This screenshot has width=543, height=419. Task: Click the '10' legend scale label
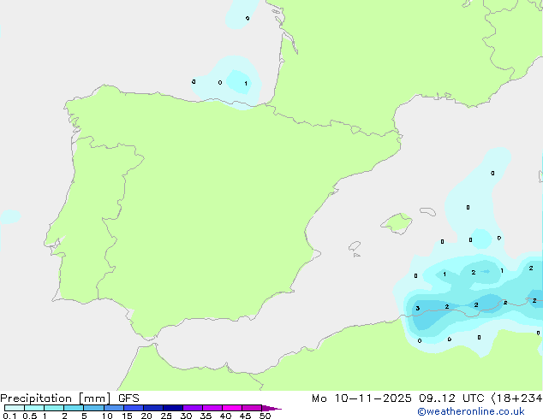pyautogui.click(x=107, y=416)
